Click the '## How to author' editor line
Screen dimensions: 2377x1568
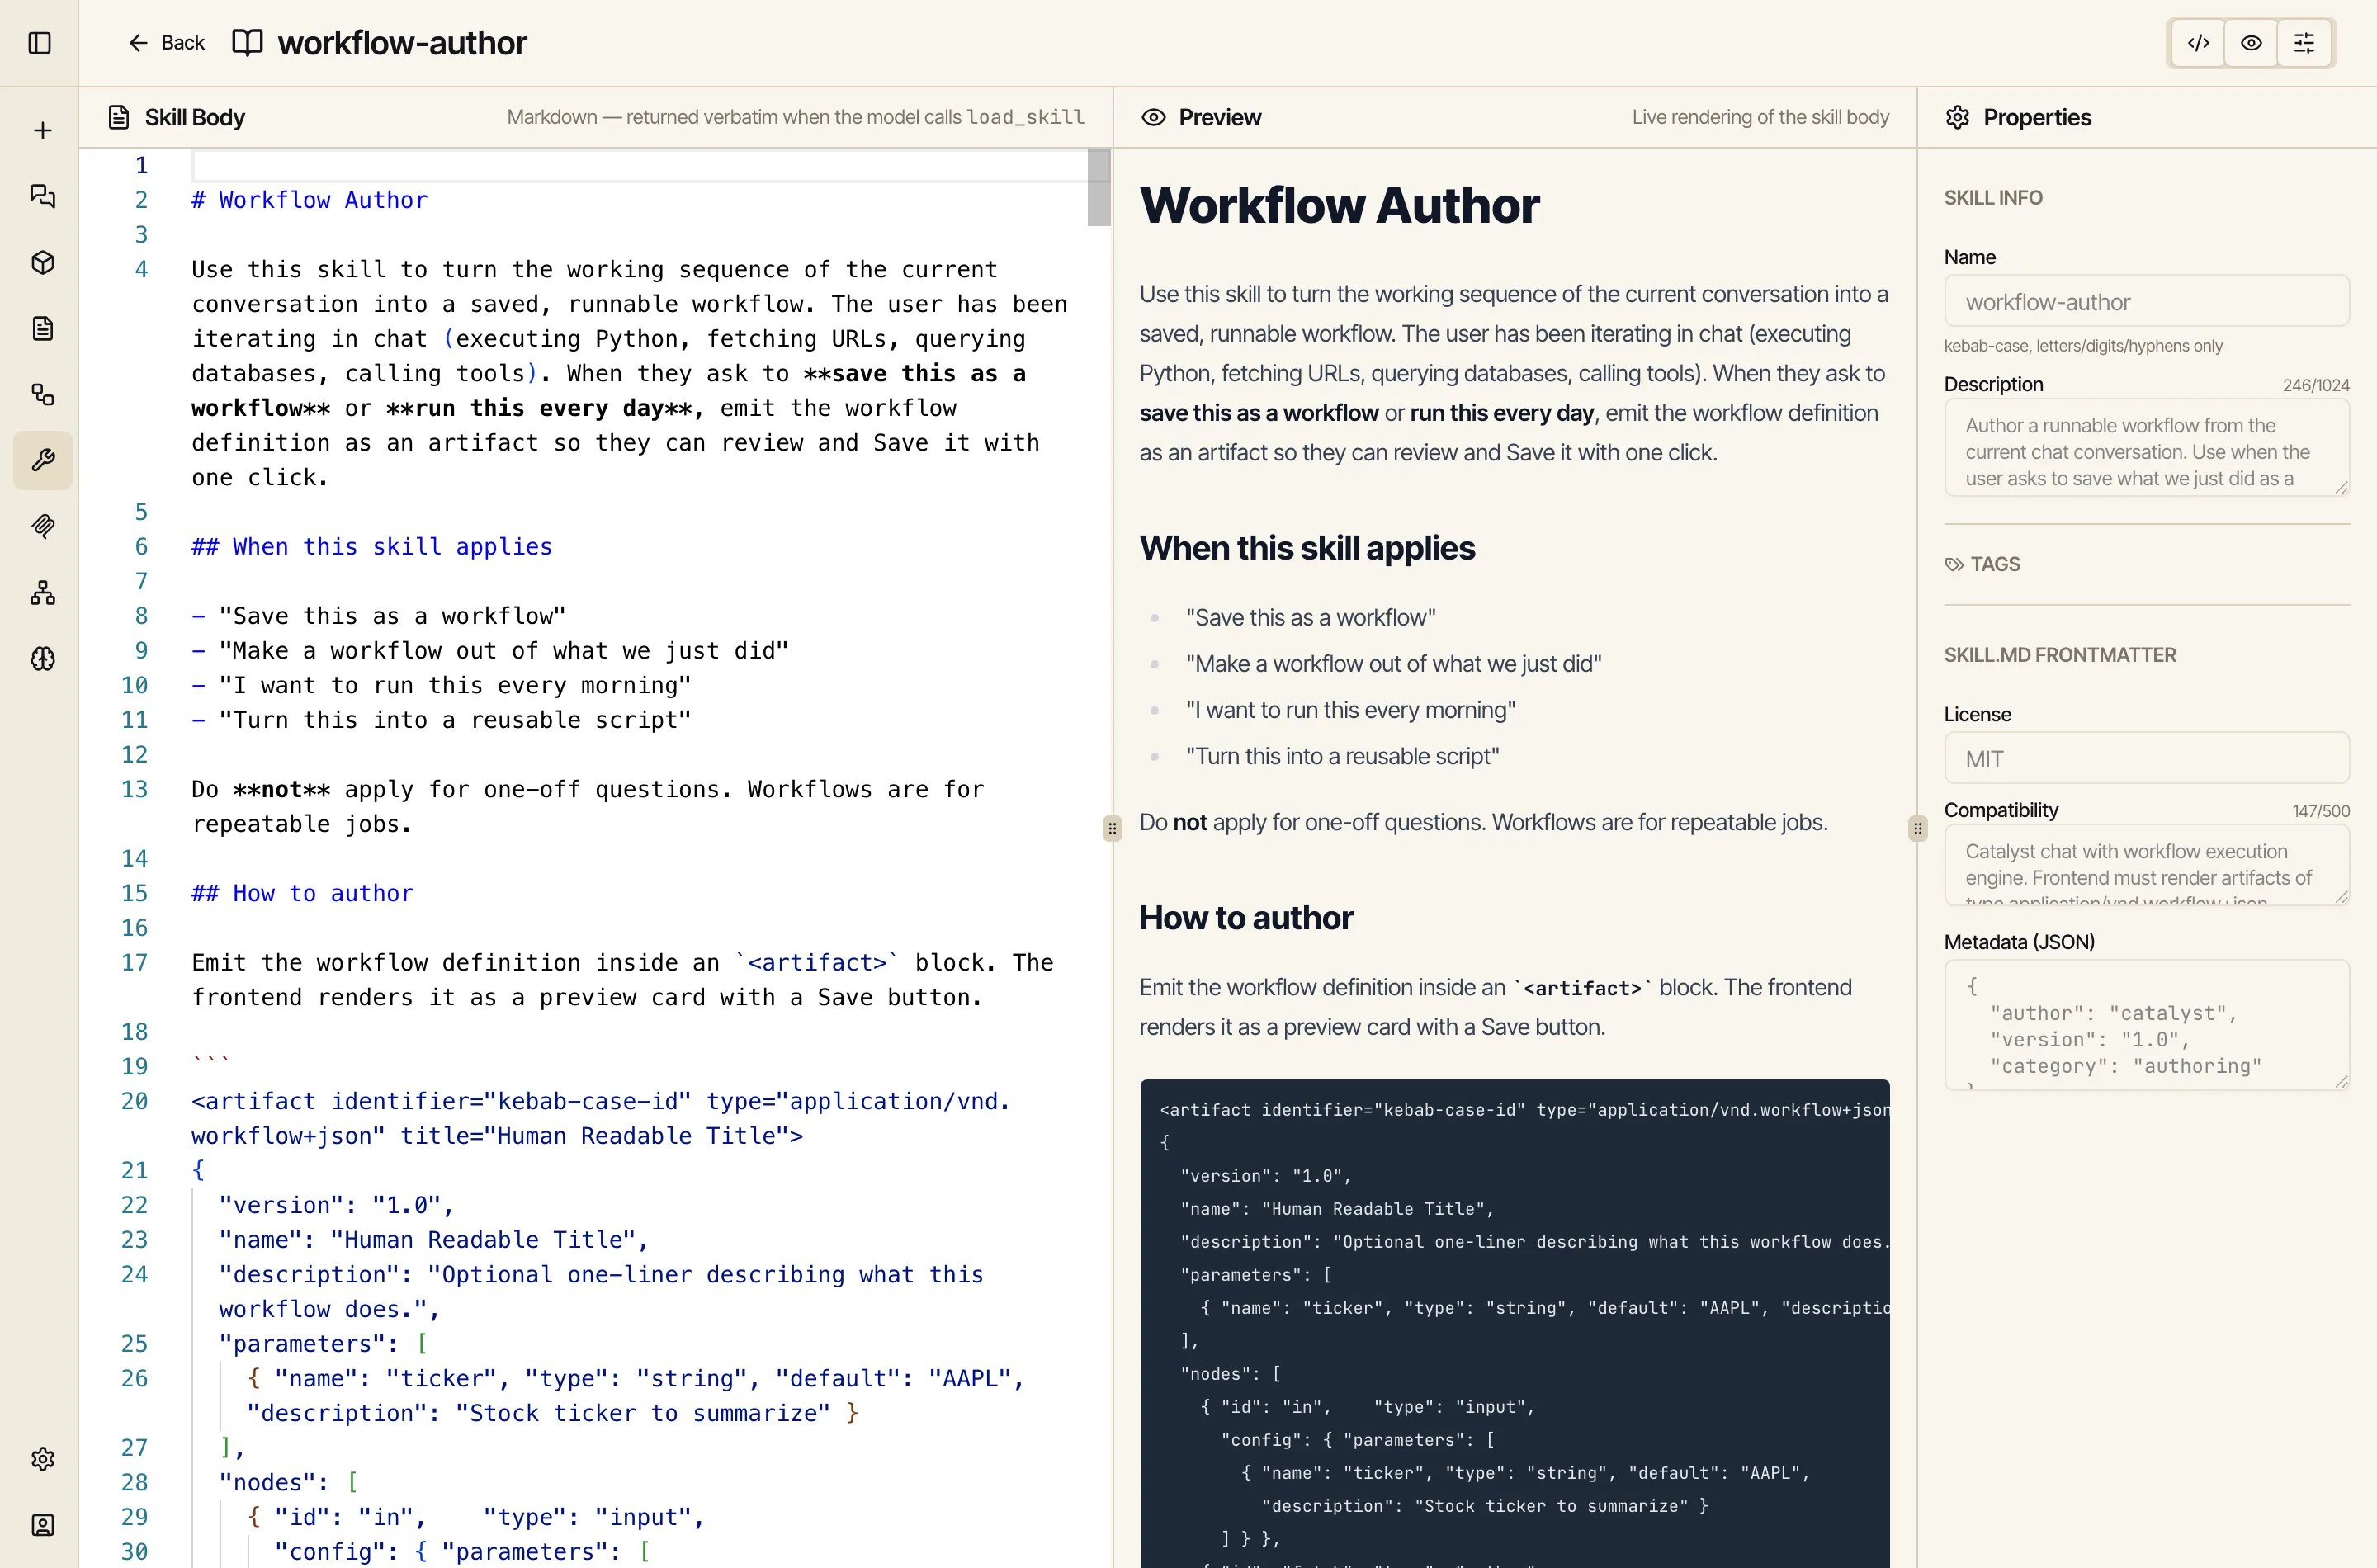(x=302, y=893)
